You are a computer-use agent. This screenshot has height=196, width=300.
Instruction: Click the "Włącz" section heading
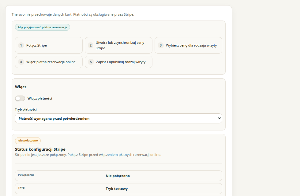tap(21, 87)
